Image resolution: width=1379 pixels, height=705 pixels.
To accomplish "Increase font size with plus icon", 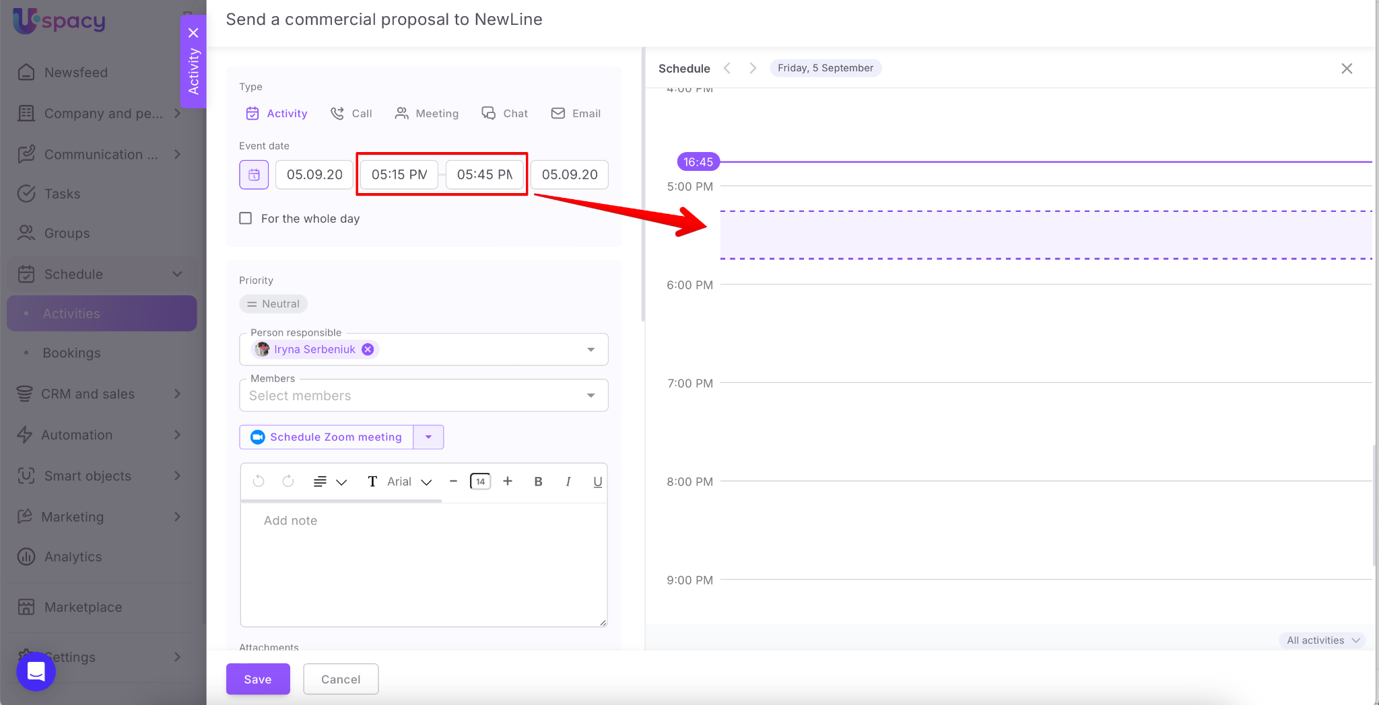I will pos(508,482).
